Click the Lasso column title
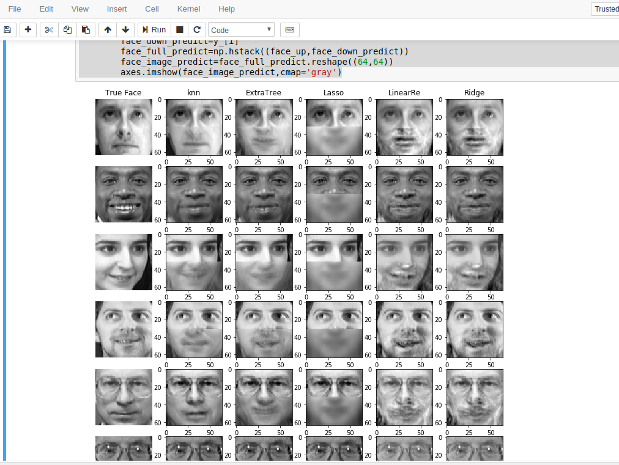Viewport: 619px width, 465px height. point(333,93)
